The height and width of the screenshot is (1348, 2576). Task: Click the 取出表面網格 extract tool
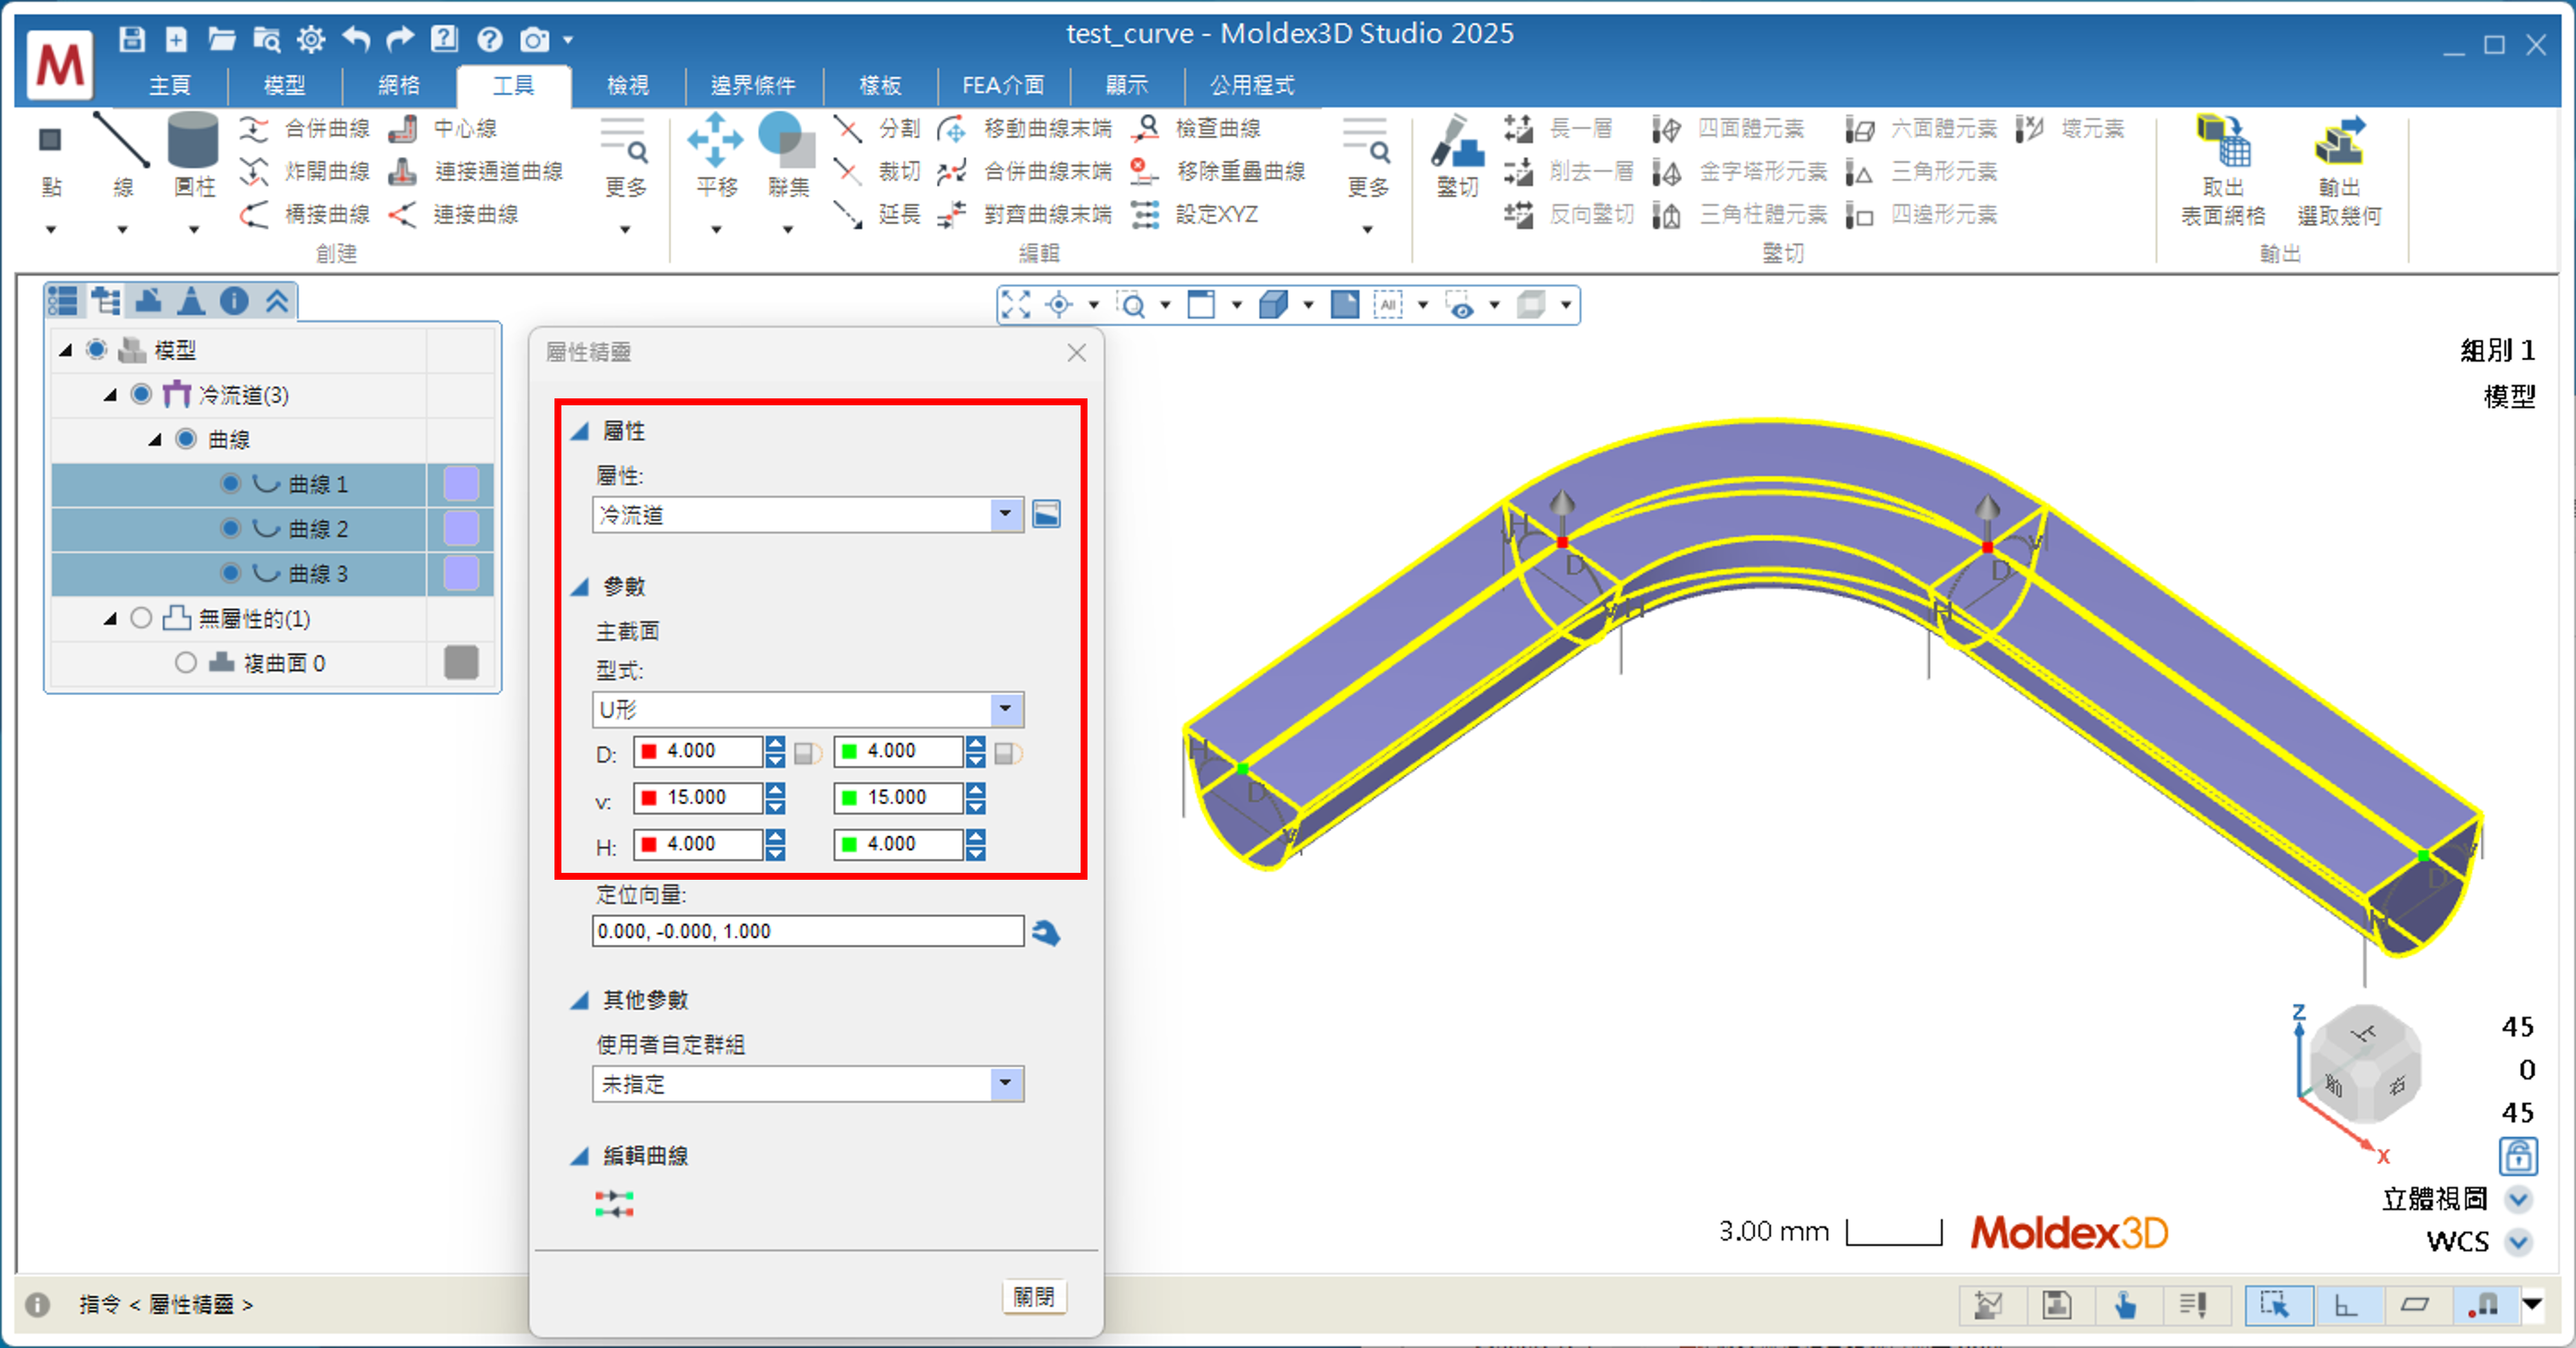[2222, 170]
